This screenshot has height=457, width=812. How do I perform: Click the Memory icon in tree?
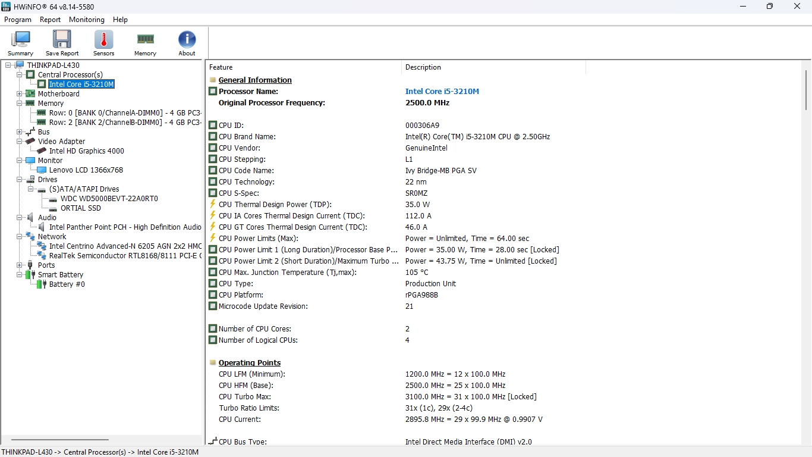[x=30, y=104]
